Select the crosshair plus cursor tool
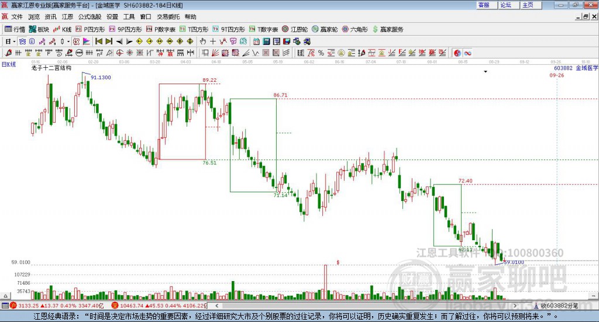Image resolution: width=599 pixels, height=322 pixels. click(x=213, y=41)
